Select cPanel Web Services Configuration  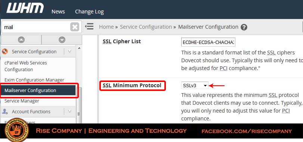coord(26,66)
